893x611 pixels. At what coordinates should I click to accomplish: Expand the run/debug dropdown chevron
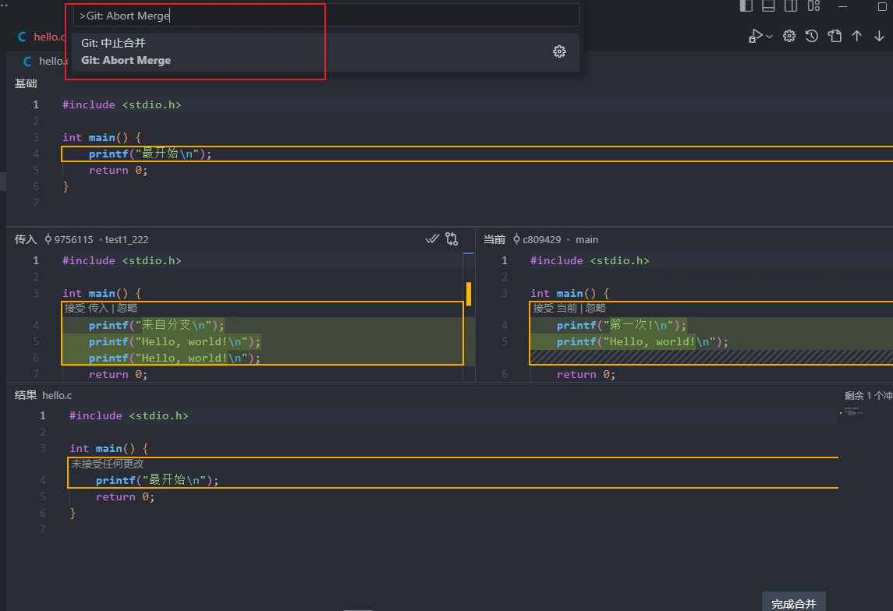pyautogui.click(x=770, y=37)
